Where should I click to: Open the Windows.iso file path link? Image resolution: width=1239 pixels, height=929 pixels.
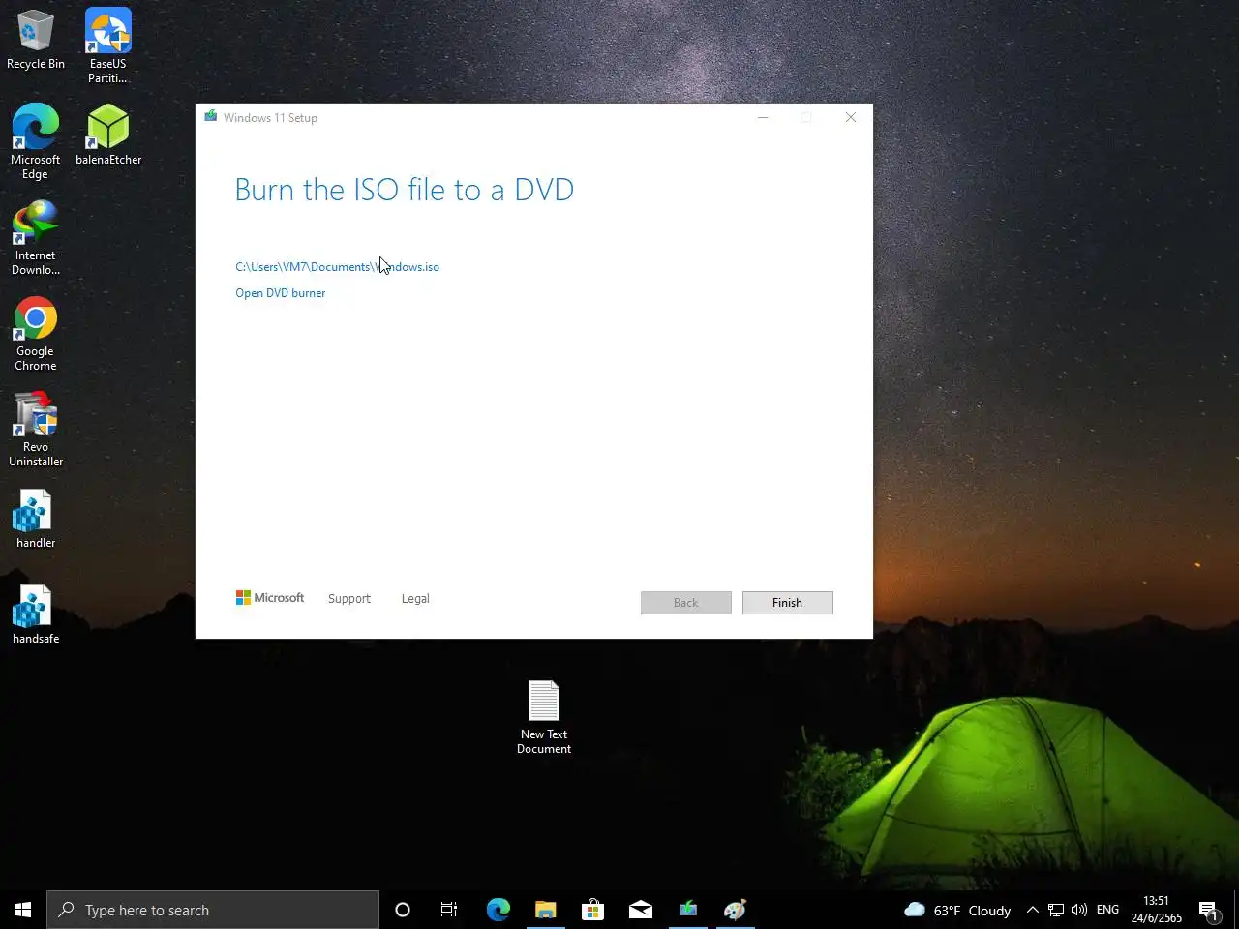coord(337,267)
